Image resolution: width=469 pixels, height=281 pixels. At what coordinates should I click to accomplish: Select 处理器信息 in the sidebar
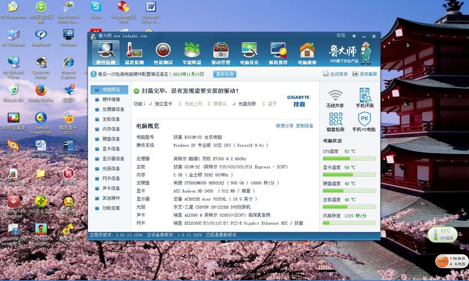pyautogui.click(x=109, y=109)
